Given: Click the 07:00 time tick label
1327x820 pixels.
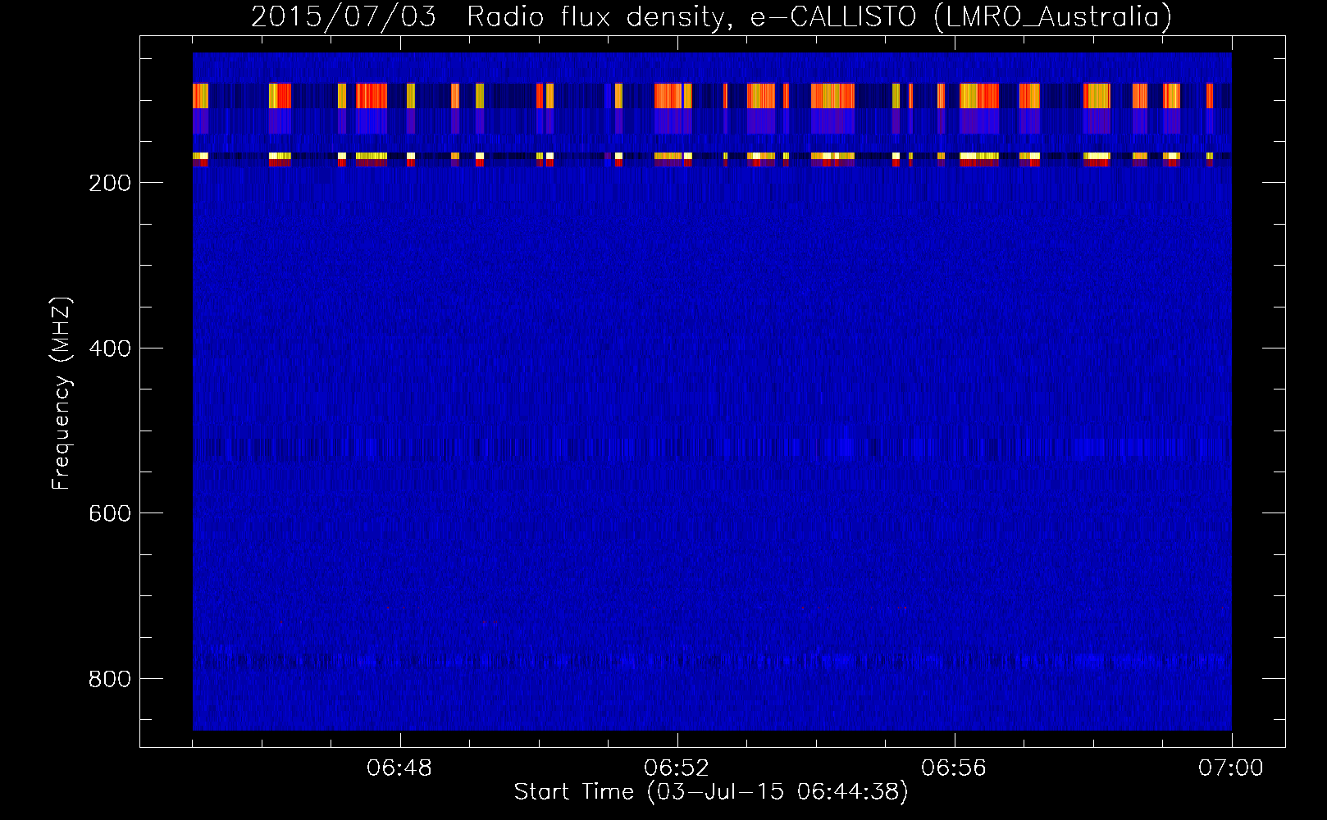Looking at the screenshot, I should tap(1231, 768).
